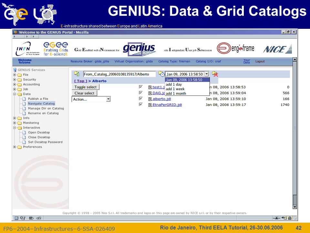
Task: Open the alberto.jdl file link
Action: coord(162,99)
